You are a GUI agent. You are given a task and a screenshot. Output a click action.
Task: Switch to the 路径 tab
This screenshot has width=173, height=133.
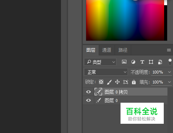coord(123,50)
